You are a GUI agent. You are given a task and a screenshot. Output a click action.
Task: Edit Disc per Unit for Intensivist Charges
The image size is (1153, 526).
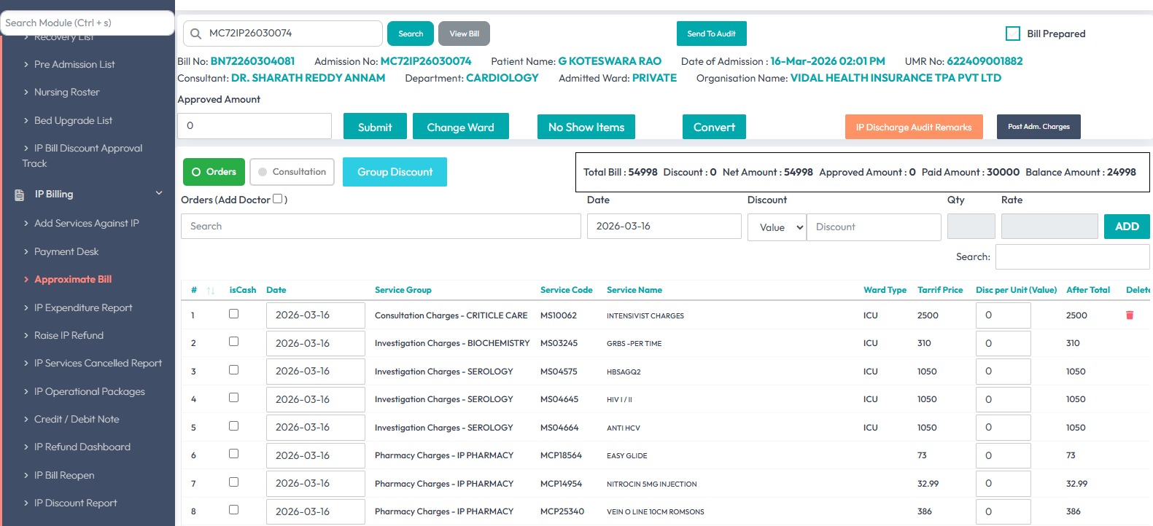click(x=1003, y=315)
